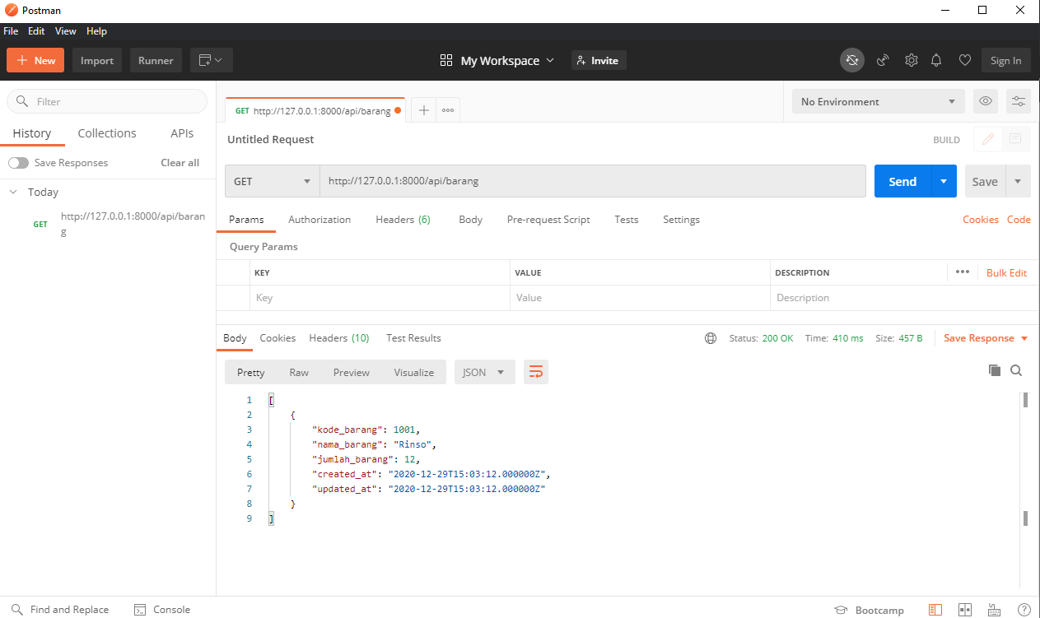
Task: Click the sync status icon
Action: pos(852,60)
